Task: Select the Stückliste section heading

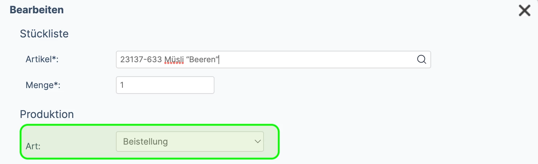Action: click(44, 34)
